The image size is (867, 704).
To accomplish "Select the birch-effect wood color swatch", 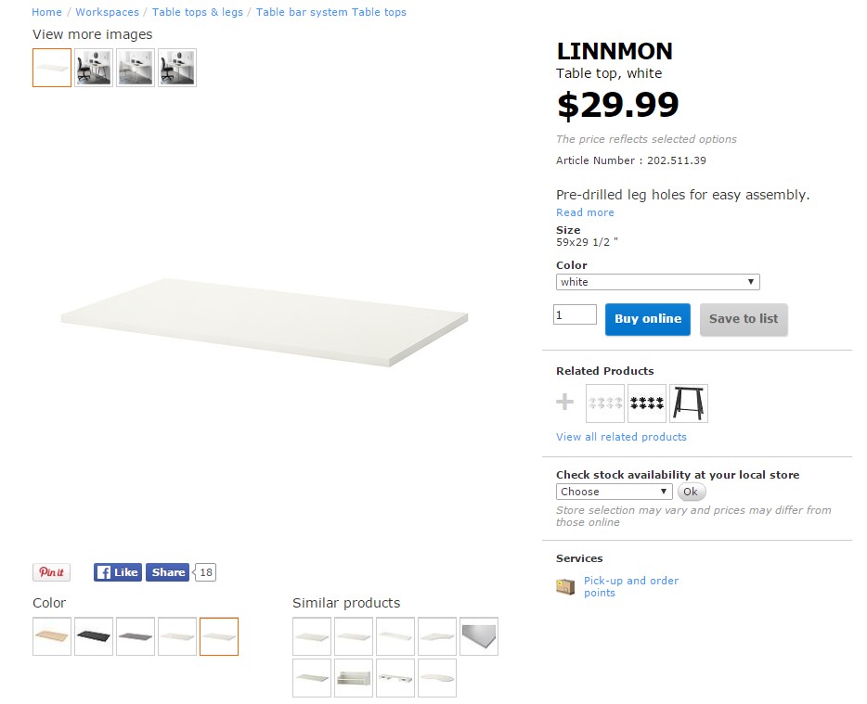I will pyautogui.click(x=52, y=636).
